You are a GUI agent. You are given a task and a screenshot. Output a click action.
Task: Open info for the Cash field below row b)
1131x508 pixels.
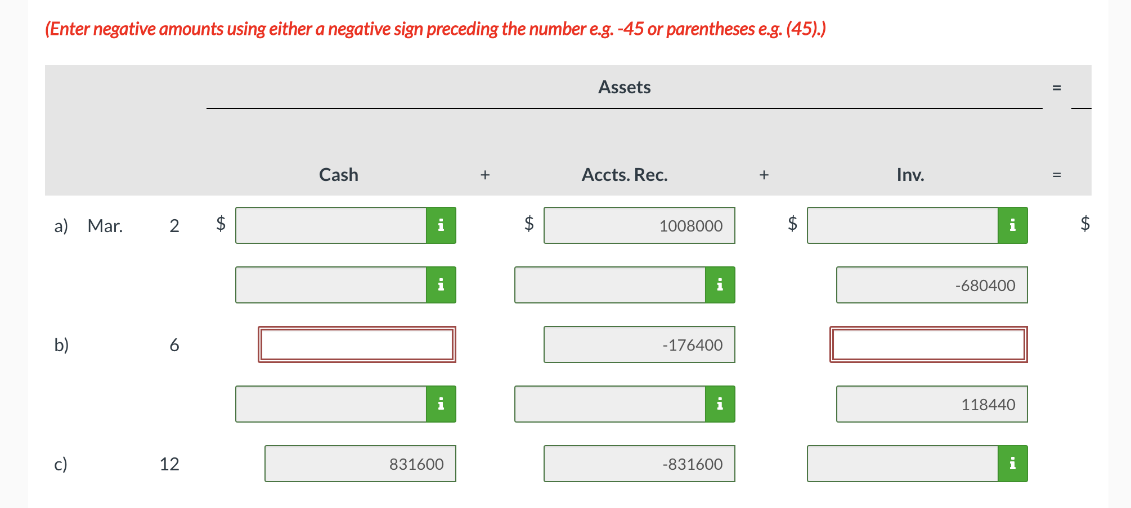pyautogui.click(x=441, y=403)
